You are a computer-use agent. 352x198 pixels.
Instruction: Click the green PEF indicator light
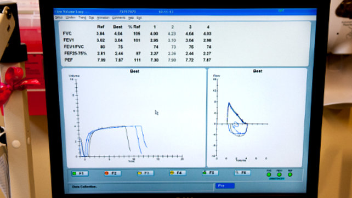pos(290,174)
